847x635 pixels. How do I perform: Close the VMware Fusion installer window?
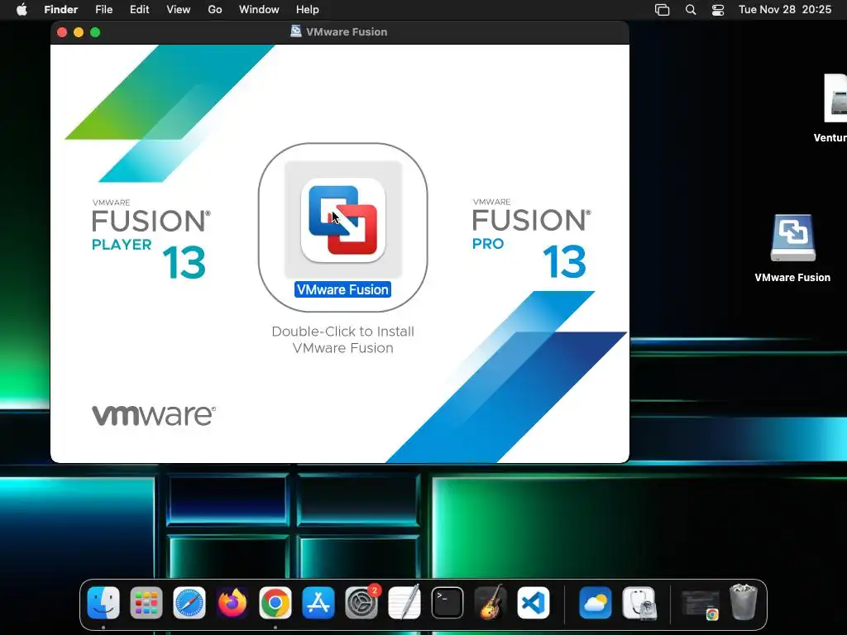62,32
